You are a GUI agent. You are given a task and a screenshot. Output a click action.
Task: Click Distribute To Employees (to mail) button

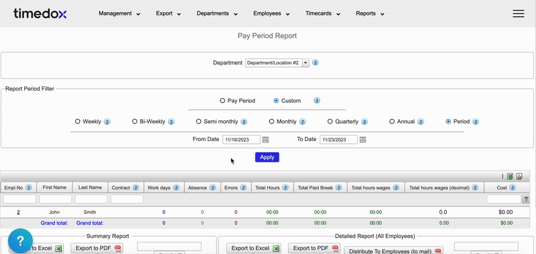393,251
